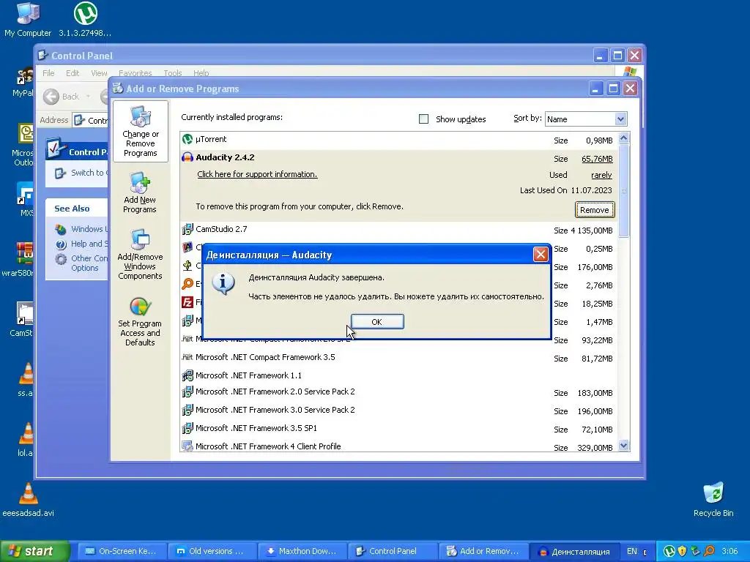
Task: Select the lol.a VLC file on desktop
Action: click(26, 440)
